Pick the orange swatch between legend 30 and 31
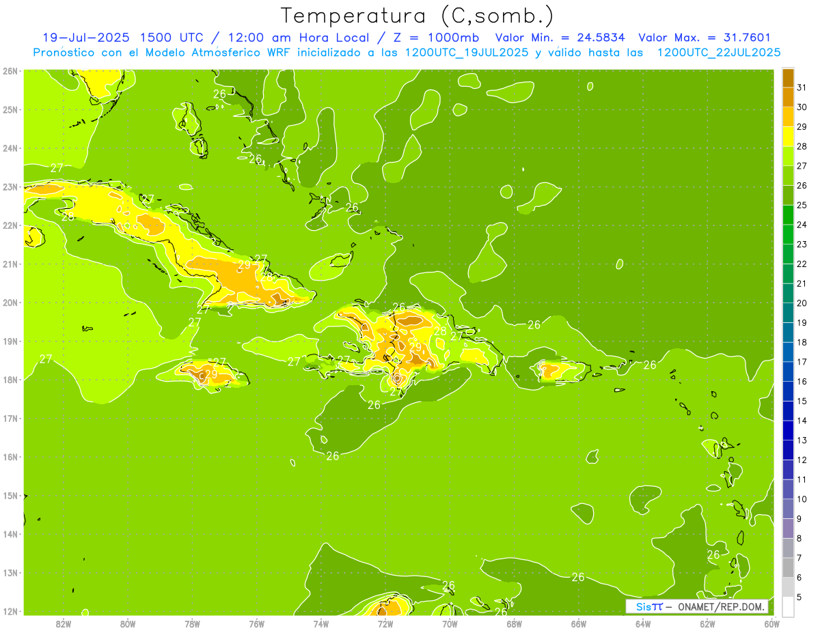Viewport: 820px width, 633px height. tap(788, 97)
